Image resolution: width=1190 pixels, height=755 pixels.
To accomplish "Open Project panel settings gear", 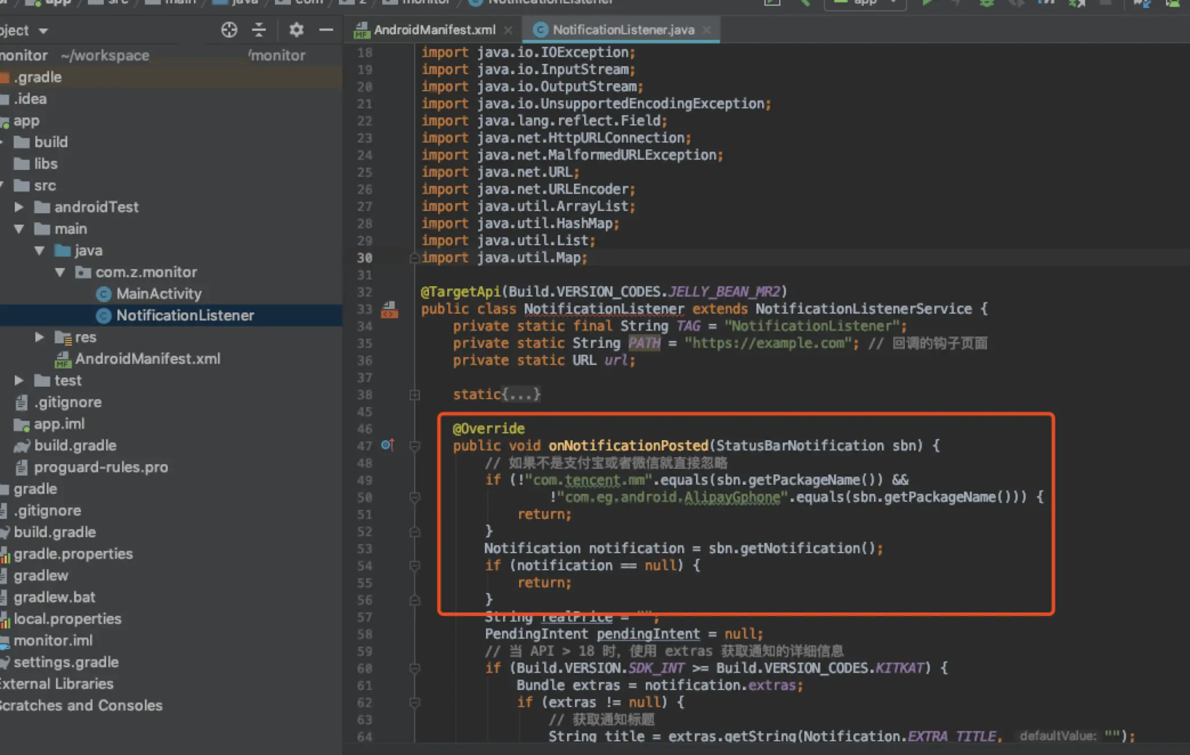I will 296,30.
